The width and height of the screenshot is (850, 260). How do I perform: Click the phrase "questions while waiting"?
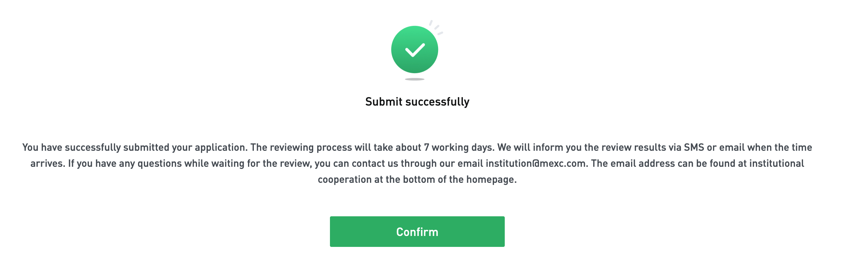click(191, 164)
